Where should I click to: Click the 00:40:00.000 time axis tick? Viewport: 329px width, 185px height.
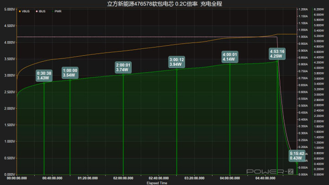point(52,178)
